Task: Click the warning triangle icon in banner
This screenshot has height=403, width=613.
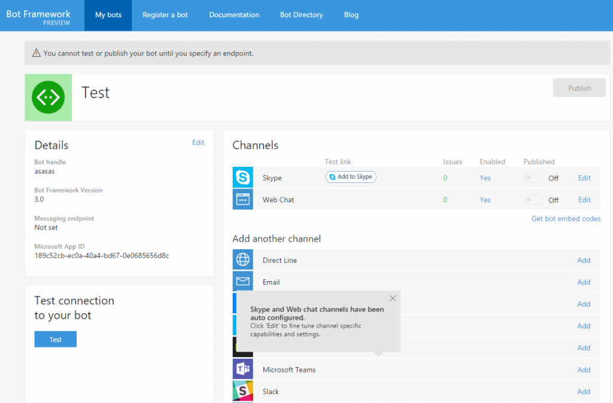Action: [37, 53]
